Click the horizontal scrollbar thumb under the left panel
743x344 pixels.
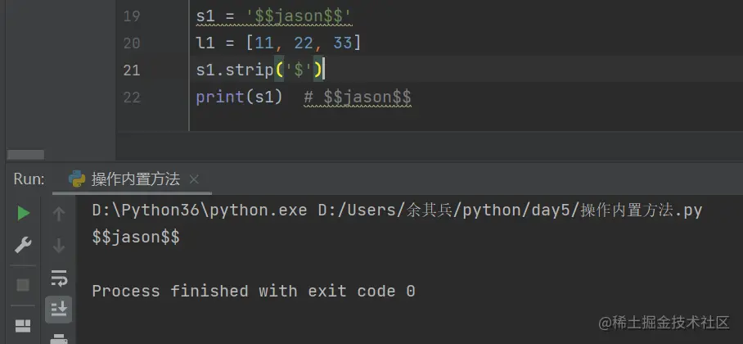pos(26,155)
